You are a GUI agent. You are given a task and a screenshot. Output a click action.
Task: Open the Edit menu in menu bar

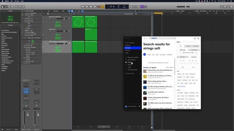tap(11, 1)
